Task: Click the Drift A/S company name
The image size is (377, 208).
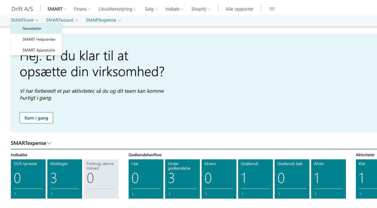Action: click(x=22, y=9)
